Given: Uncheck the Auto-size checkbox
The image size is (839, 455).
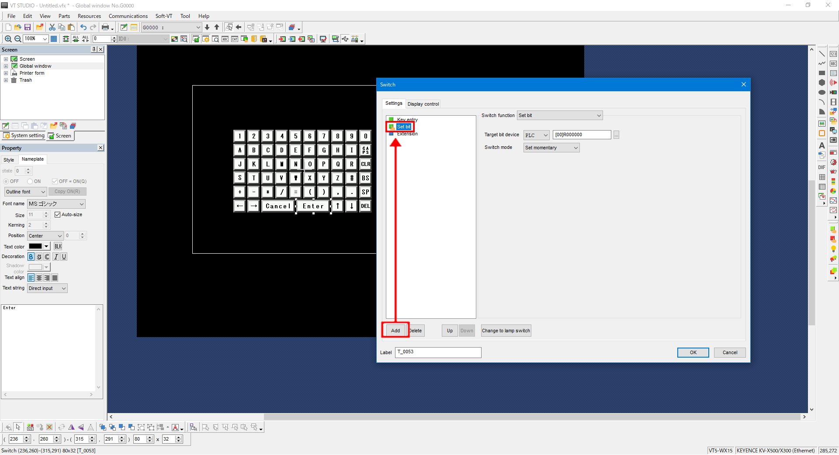Looking at the screenshot, I should pos(57,215).
